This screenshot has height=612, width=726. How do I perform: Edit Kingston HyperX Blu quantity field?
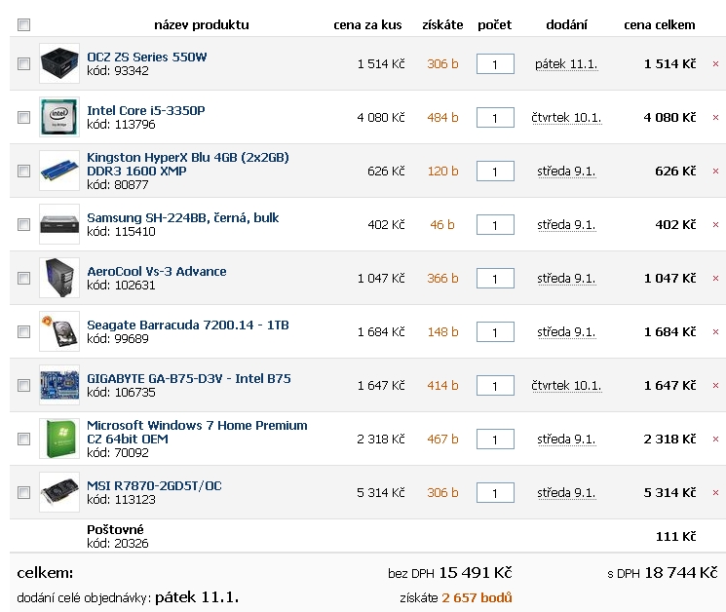pyautogui.click(x=495, y=172)
